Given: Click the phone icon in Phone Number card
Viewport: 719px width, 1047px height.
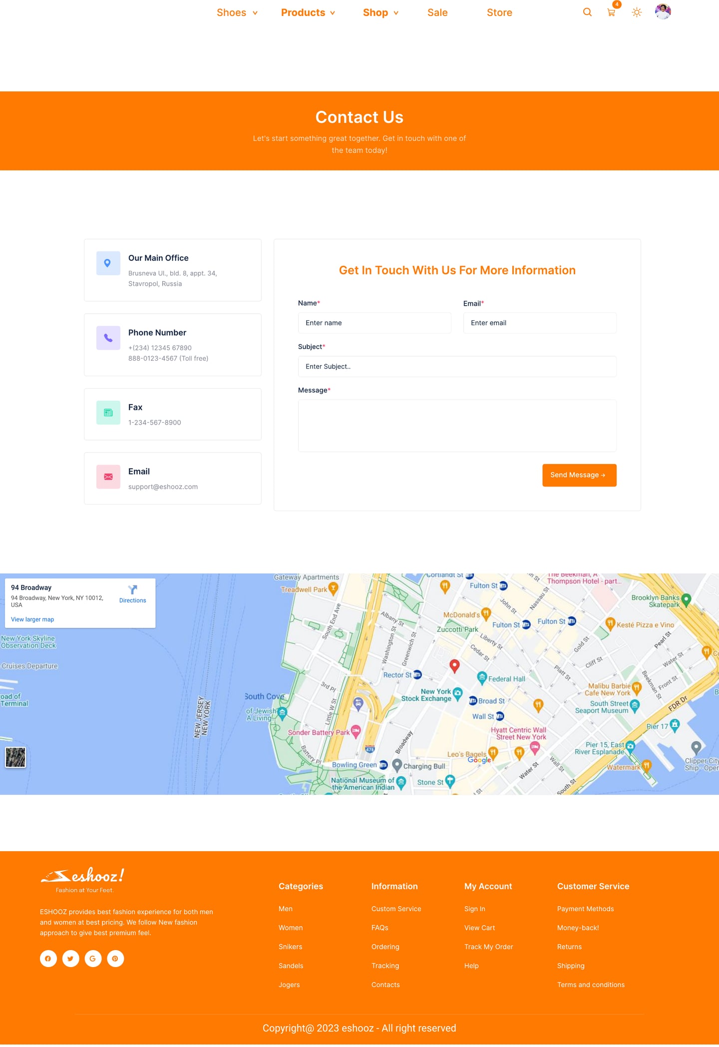Looking at the screenshot, I should 108,338.
